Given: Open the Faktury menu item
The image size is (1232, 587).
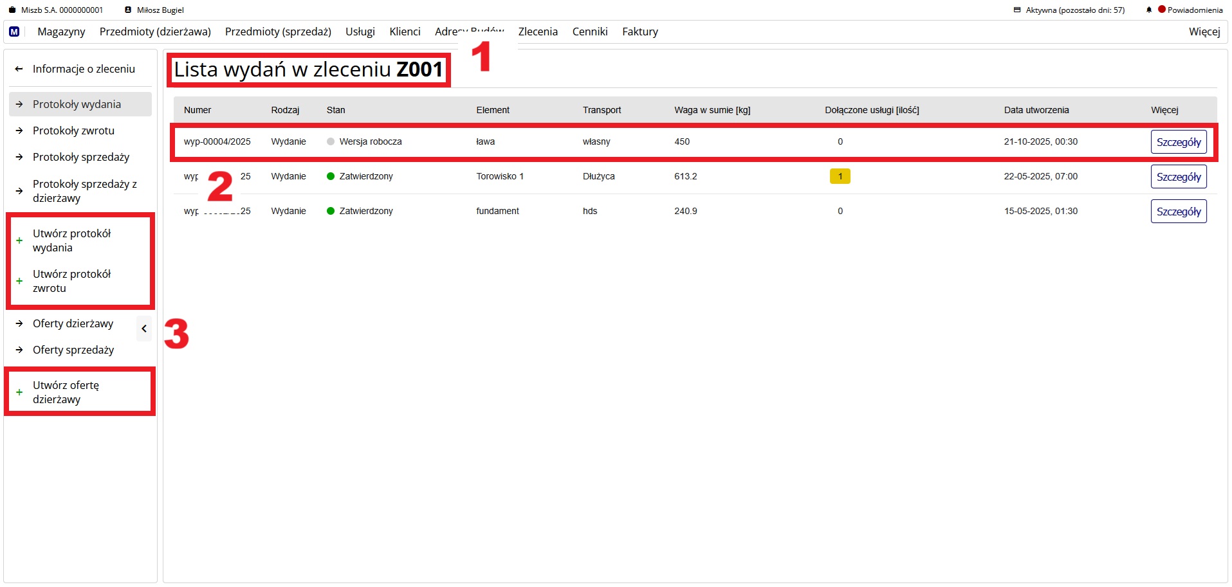Looking at the screenshot, I should point(639,32).
